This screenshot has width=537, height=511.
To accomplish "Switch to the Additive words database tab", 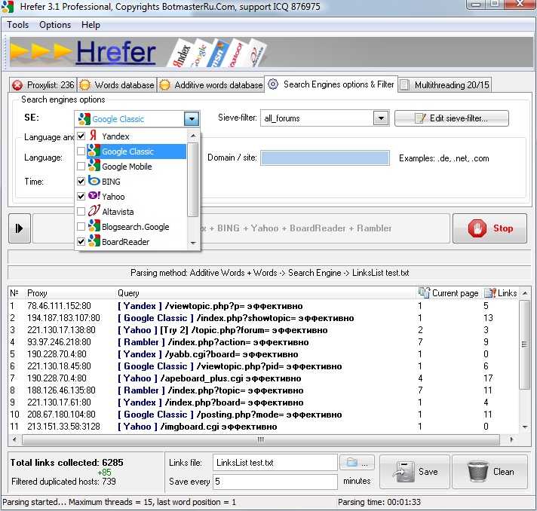I will (x=210, y=85).
